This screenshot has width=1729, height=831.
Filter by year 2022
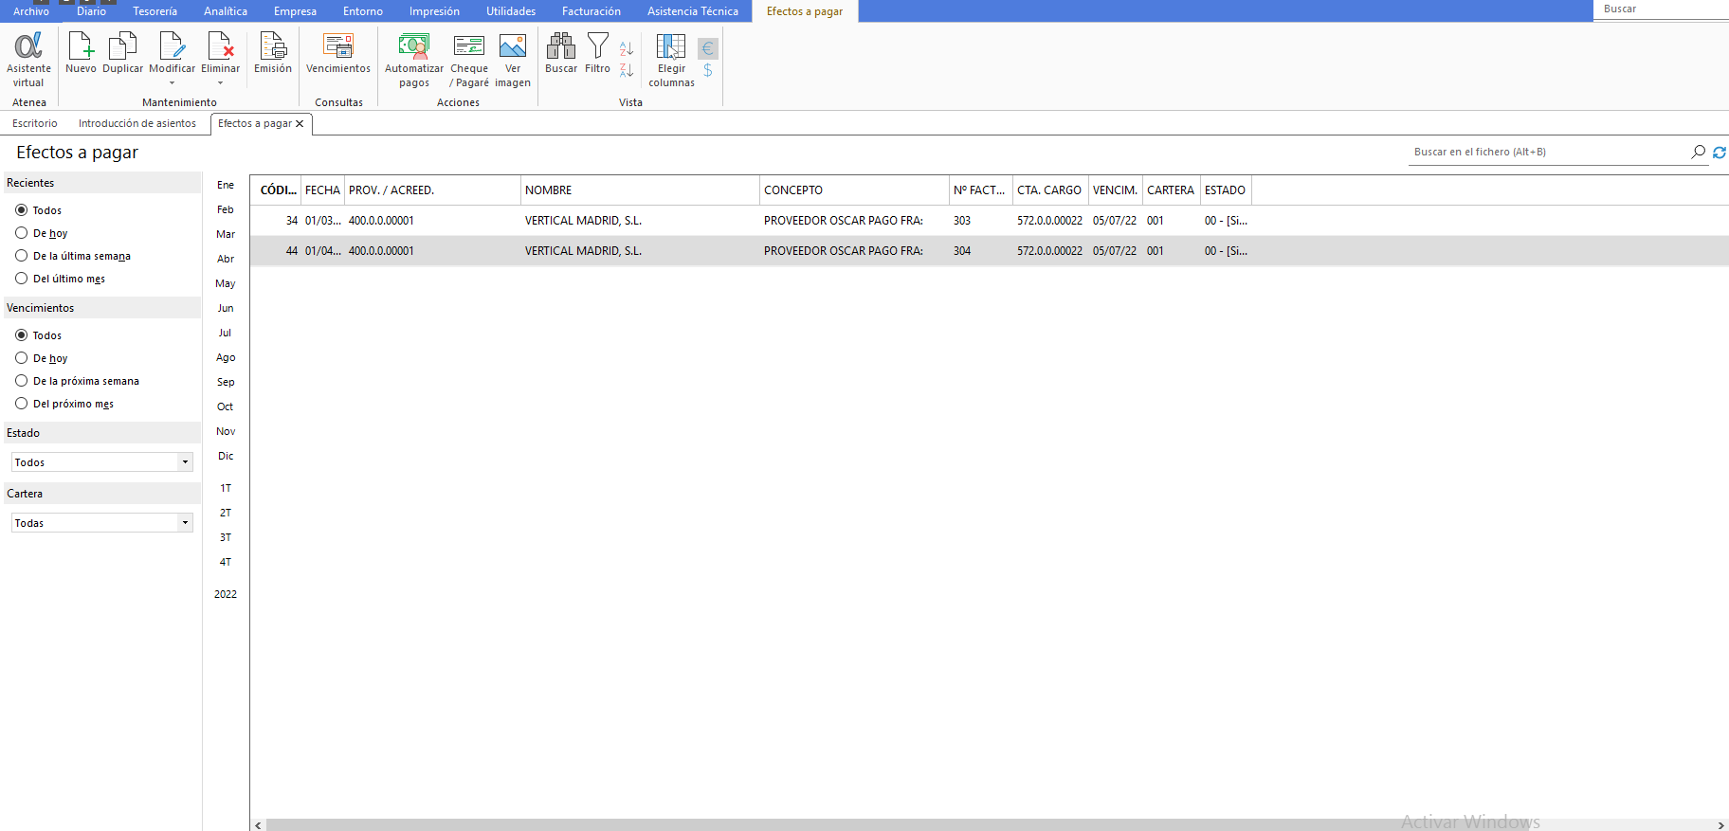226,594
